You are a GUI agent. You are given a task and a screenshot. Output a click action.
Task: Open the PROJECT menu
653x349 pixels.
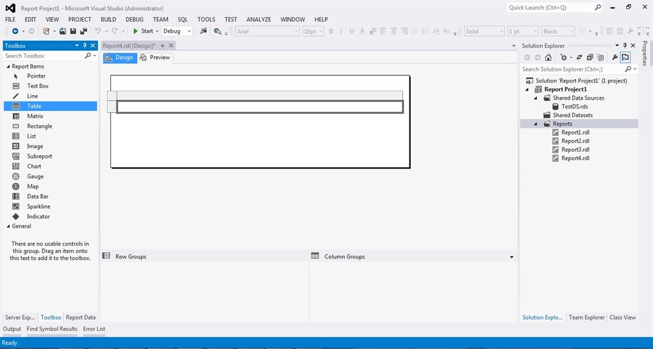click(x=80, y=20)
